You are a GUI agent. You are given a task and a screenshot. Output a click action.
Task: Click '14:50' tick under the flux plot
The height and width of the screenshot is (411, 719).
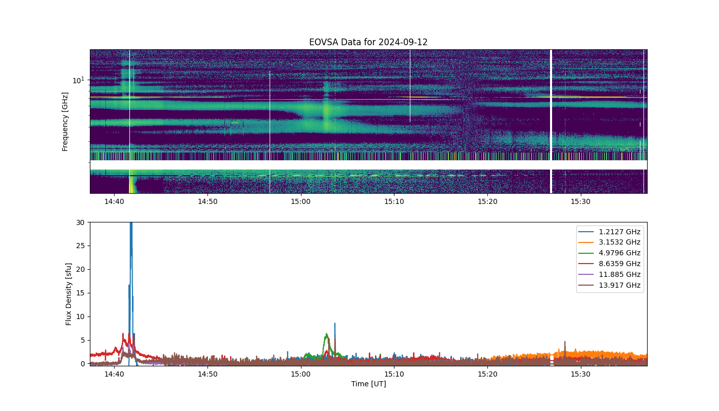pos(207,375)
